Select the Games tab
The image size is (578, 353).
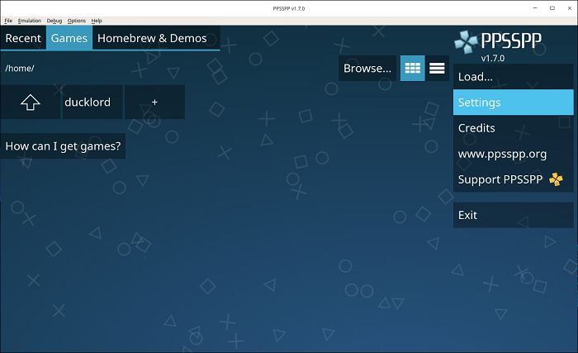coord(69,38)
